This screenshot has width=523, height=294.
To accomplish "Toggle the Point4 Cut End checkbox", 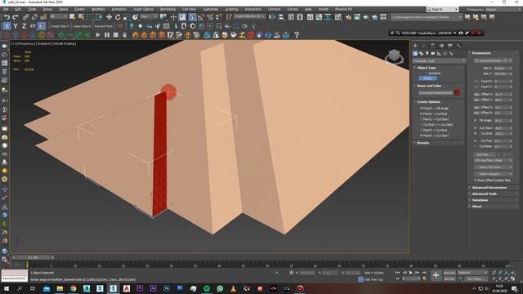I will pos(422,130).
